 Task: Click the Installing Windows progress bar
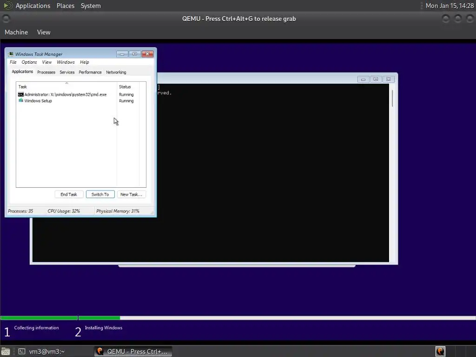[x=277, y=318]
